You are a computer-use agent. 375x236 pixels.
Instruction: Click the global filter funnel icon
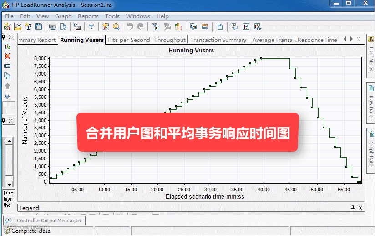click(x=91, y=26)
